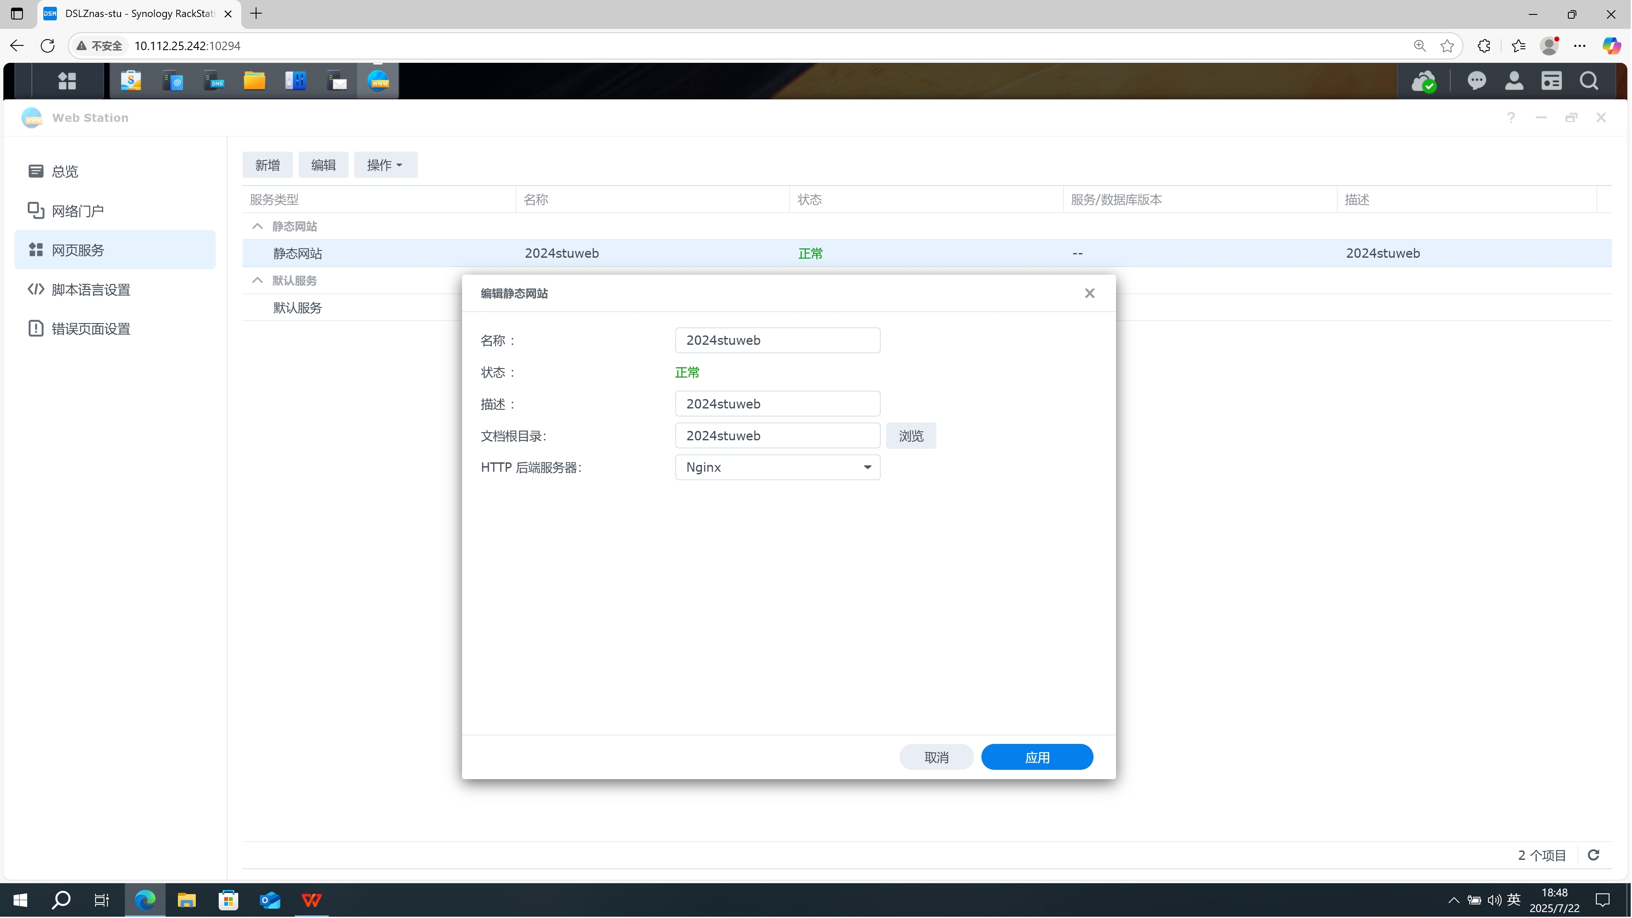The image size is (1632, 918).
Task: Select 网页服务 in the sidebar
Action: 115,250
